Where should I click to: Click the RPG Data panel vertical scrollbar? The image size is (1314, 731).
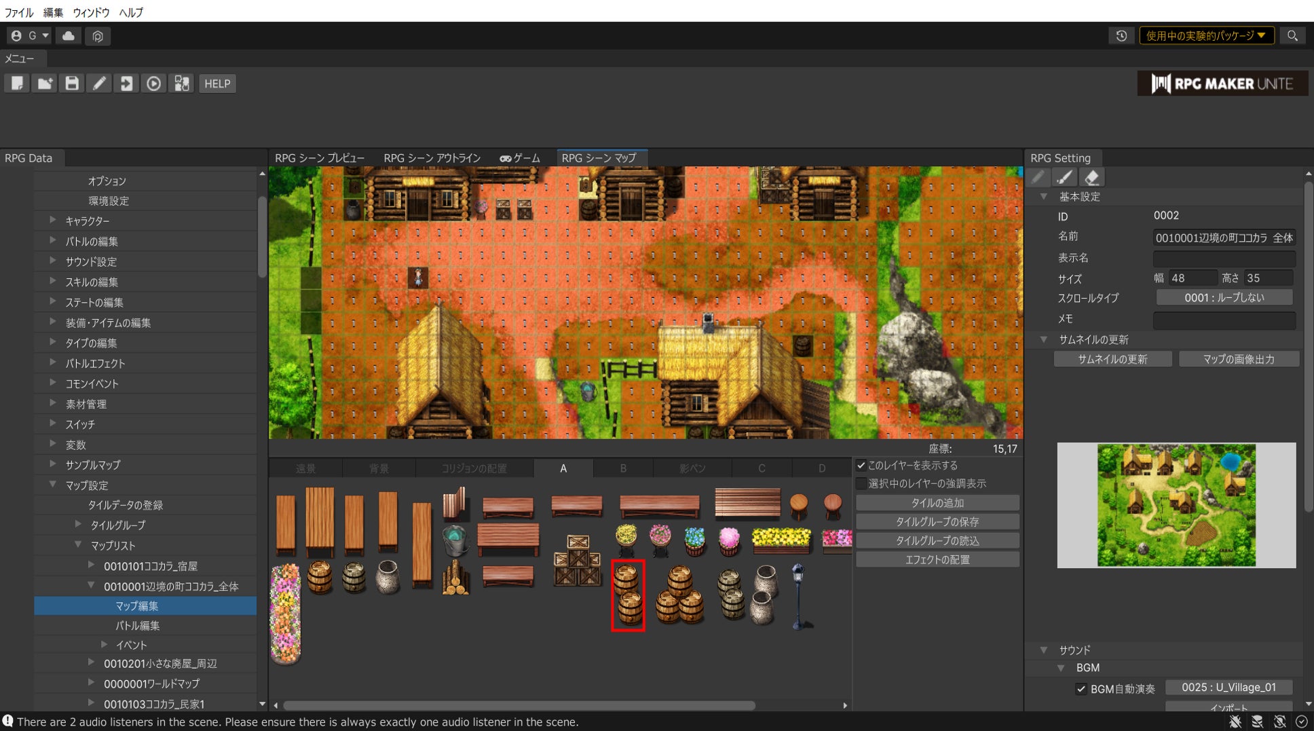(262, 236)
